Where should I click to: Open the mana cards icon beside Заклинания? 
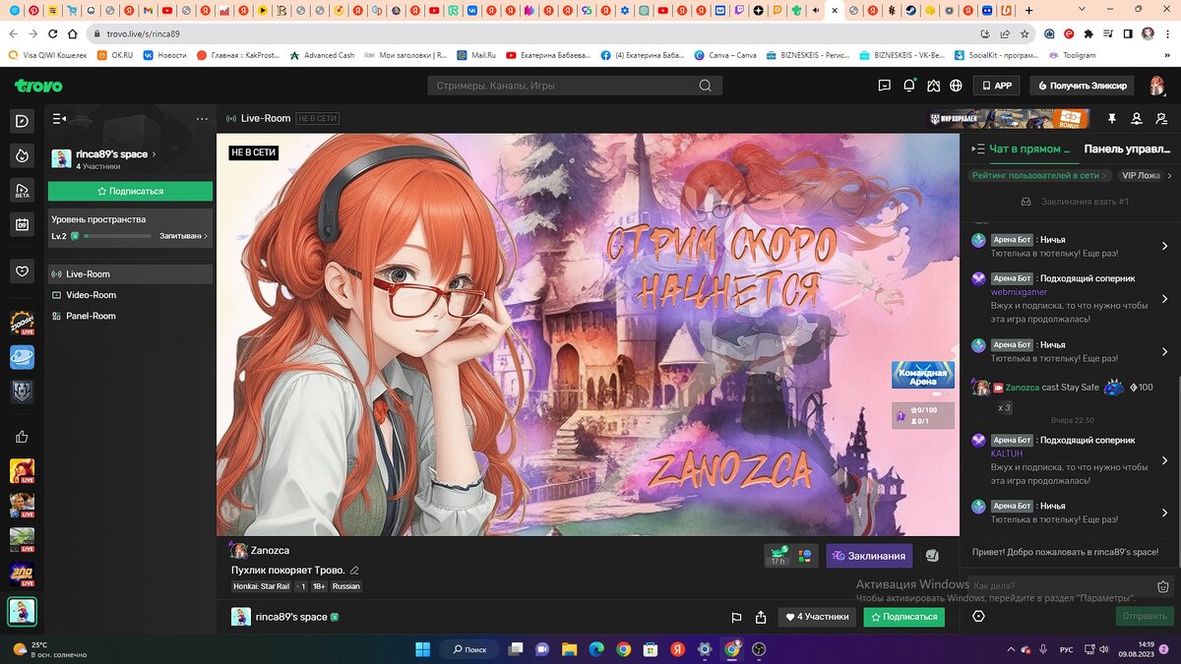point(933,556)
